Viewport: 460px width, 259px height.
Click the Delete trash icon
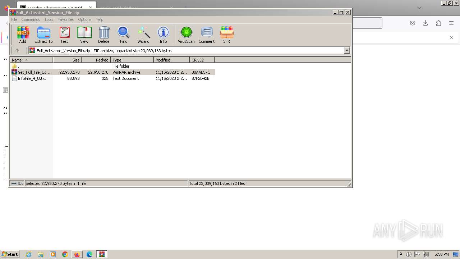pyautogui.click(x=104, y=35)
